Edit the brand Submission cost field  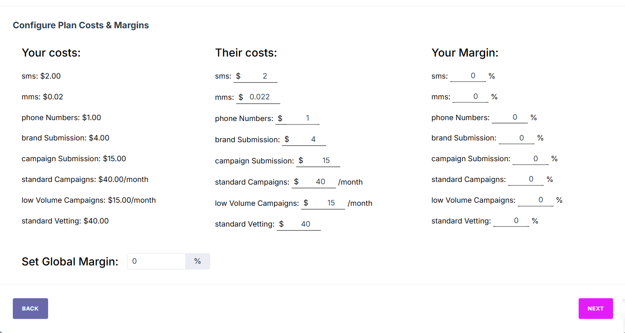[308, 140]
